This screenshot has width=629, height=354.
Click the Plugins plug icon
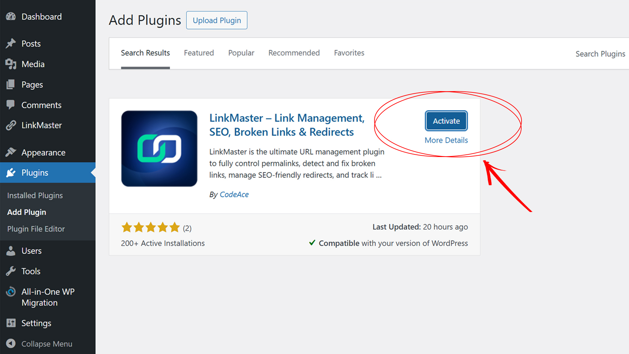(x=11, y=172)
